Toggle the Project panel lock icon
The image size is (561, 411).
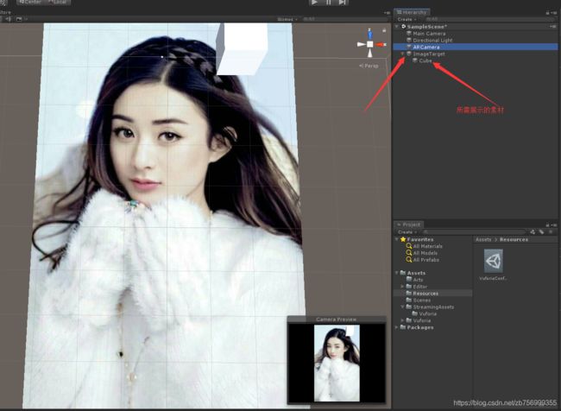click(x=547, y=224)
